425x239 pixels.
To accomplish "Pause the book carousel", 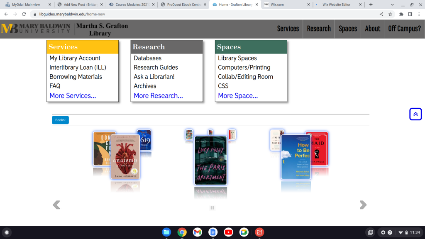I will [x=212, y=208].
